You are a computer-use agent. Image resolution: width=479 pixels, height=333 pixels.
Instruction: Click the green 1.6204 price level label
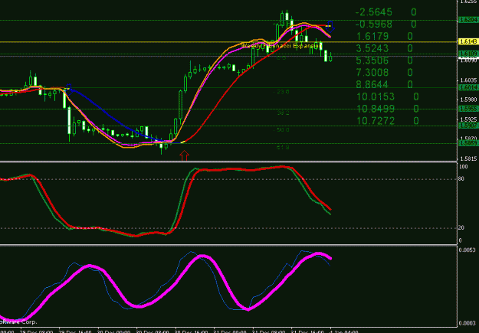click(468, 20)
